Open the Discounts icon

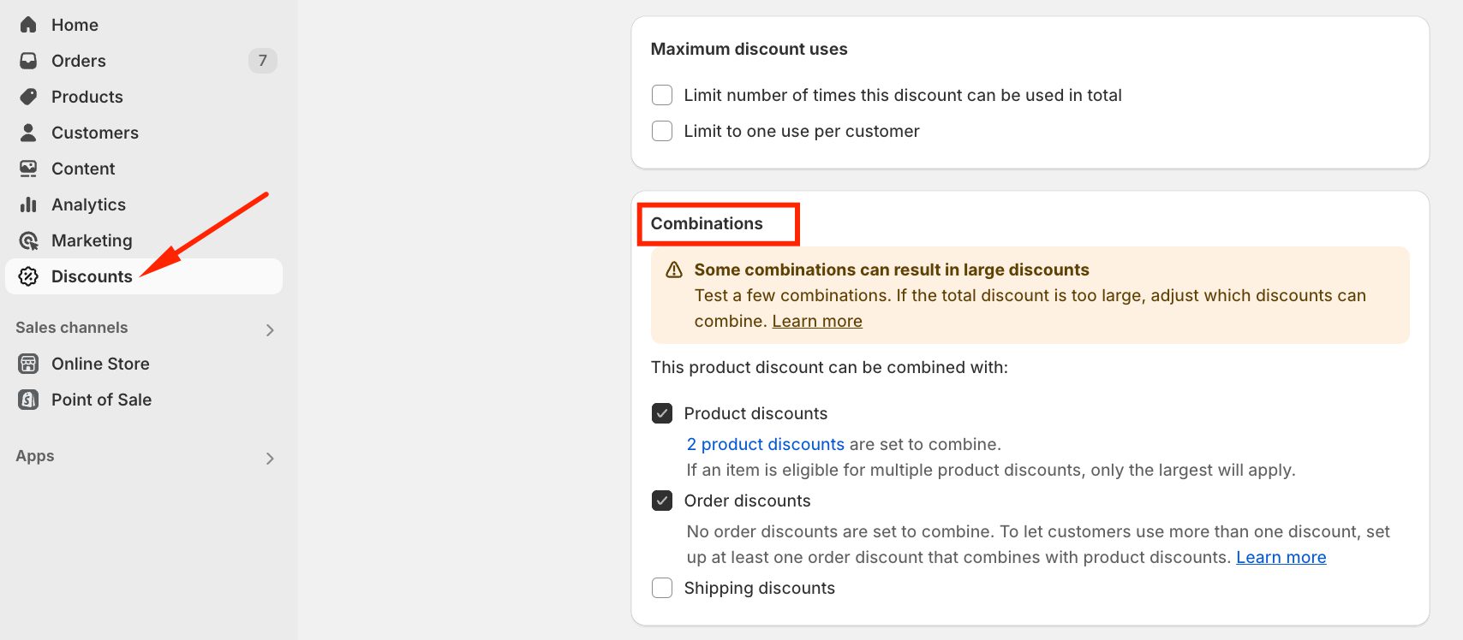click(28, 276)
